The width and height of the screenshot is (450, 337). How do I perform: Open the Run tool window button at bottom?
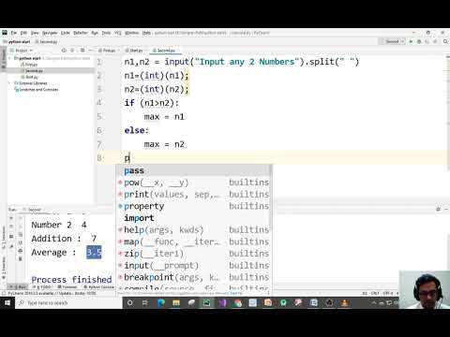pyautogui.click(x=18, y=286)
